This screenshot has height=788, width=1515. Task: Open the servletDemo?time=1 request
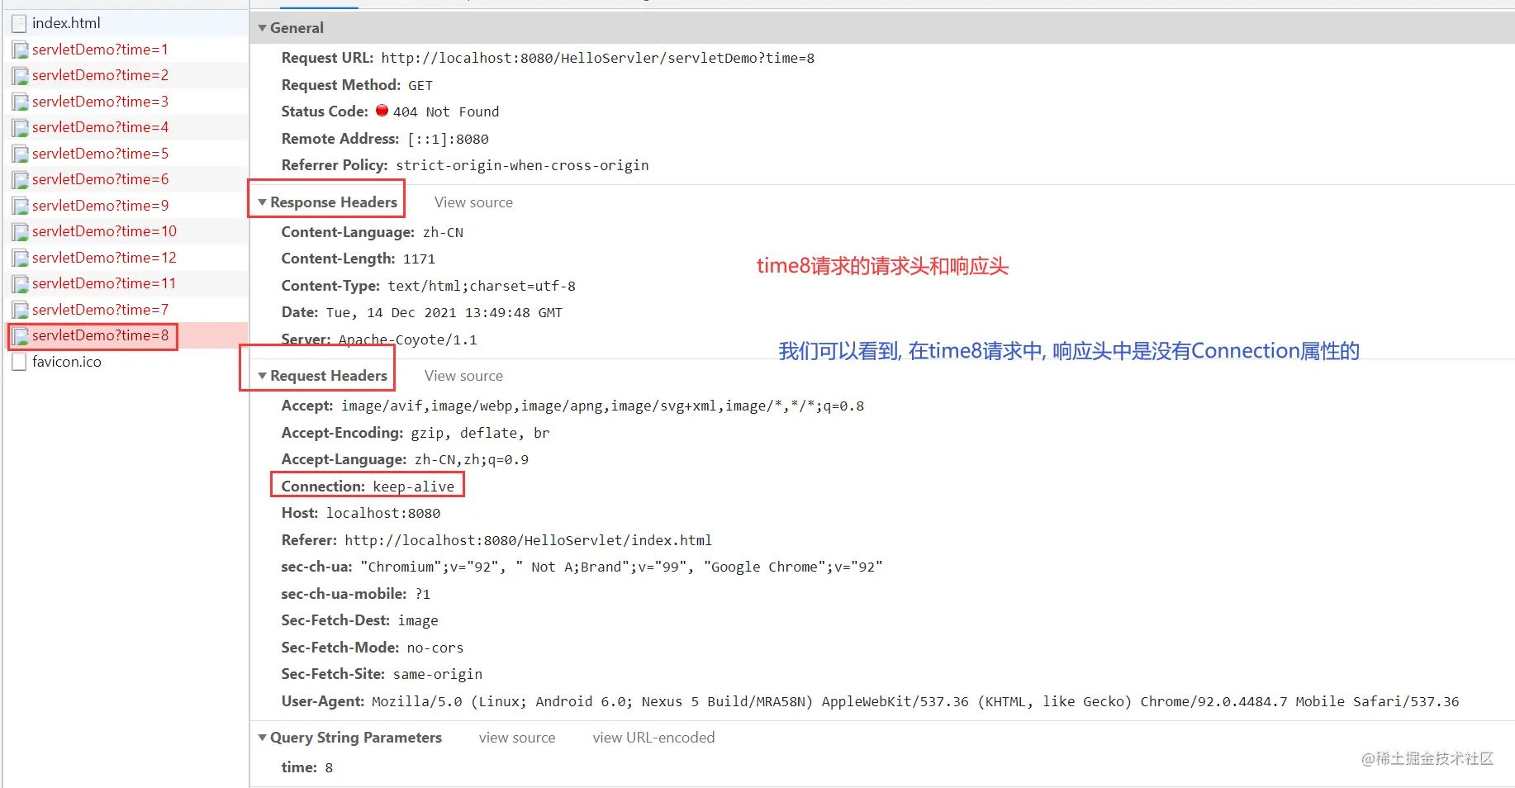click(x=100, y=50)
